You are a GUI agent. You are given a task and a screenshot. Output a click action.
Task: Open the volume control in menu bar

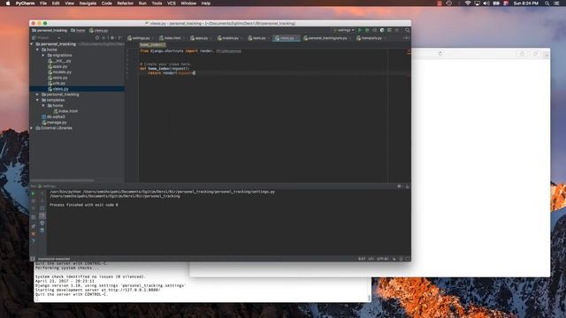pyautogui.click(x=486, y=4)
